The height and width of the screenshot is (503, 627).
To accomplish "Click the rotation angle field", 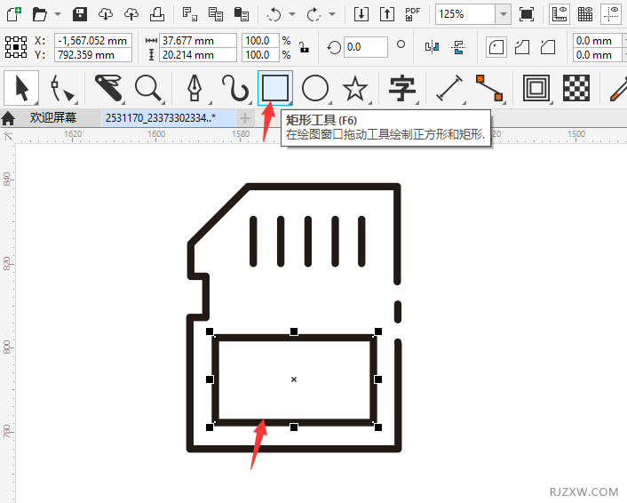I will [x=366, y=47].
